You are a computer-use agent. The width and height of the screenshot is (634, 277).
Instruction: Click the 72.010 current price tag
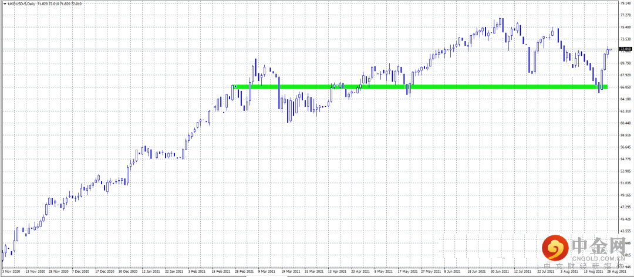pos(625,49)
